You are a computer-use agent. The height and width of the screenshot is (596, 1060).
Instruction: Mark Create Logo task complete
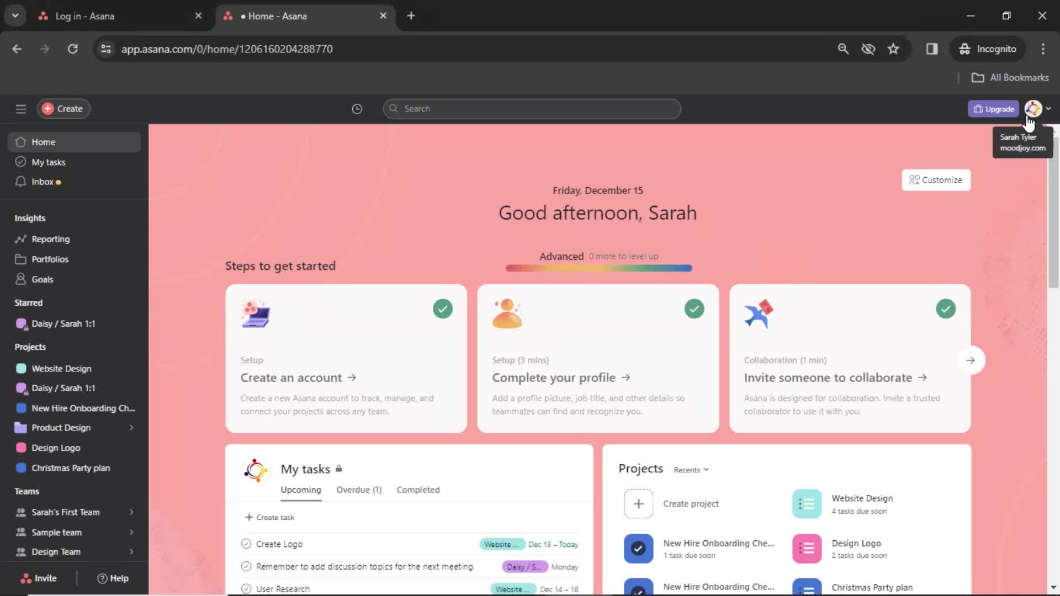(246, 544)
